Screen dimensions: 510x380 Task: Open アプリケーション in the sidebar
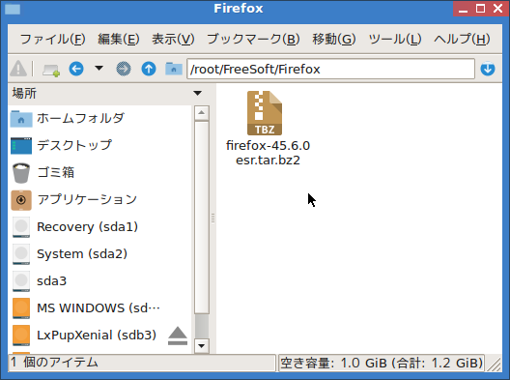click(99, 199)
